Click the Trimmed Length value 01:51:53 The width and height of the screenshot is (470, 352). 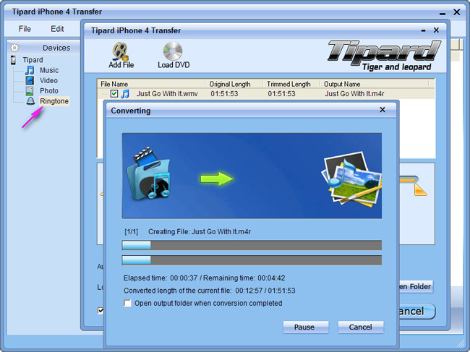281,94
